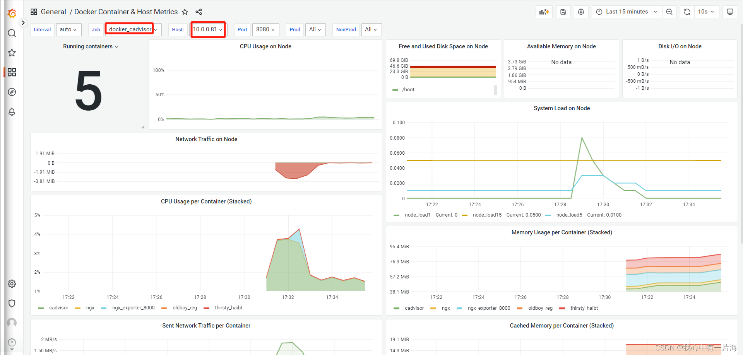Open CPU Usage per Container panel title
Image resolution: width=743 pixels, height=355 pixels.
206,201
